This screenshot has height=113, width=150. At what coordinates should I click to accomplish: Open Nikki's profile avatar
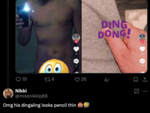click(8, 93)
